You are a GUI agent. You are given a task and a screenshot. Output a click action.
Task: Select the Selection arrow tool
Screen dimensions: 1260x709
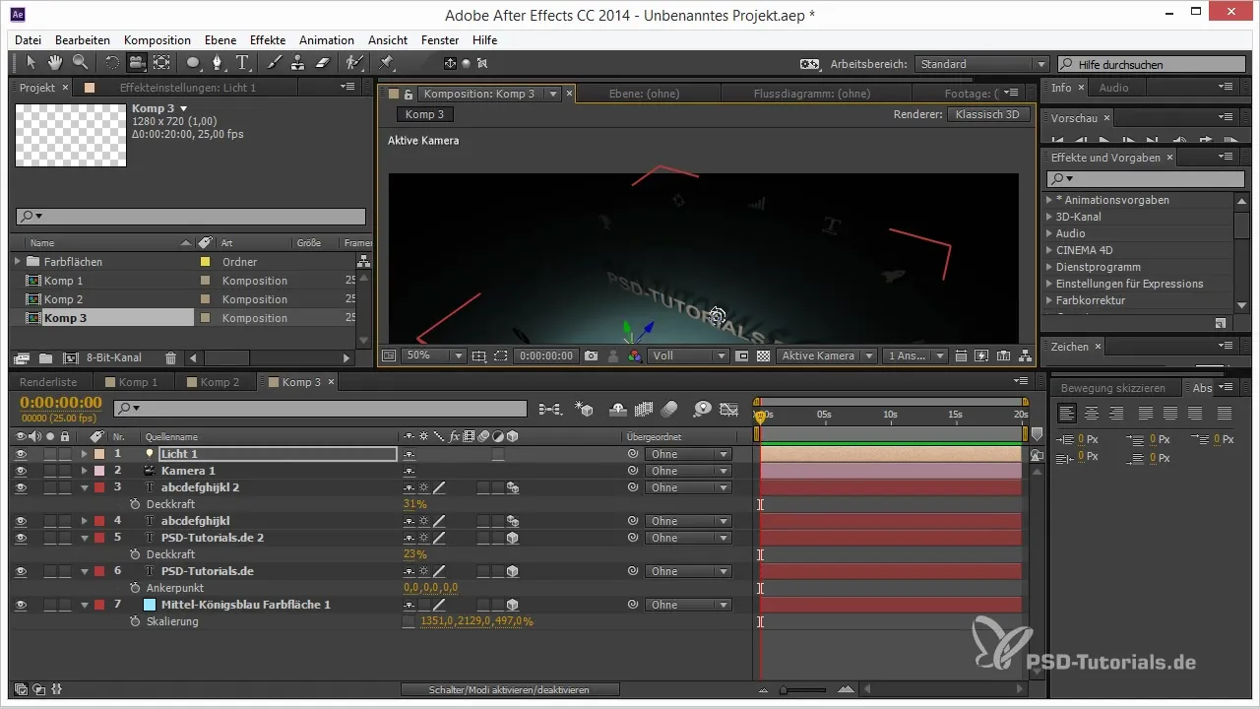tap(31, 62)
